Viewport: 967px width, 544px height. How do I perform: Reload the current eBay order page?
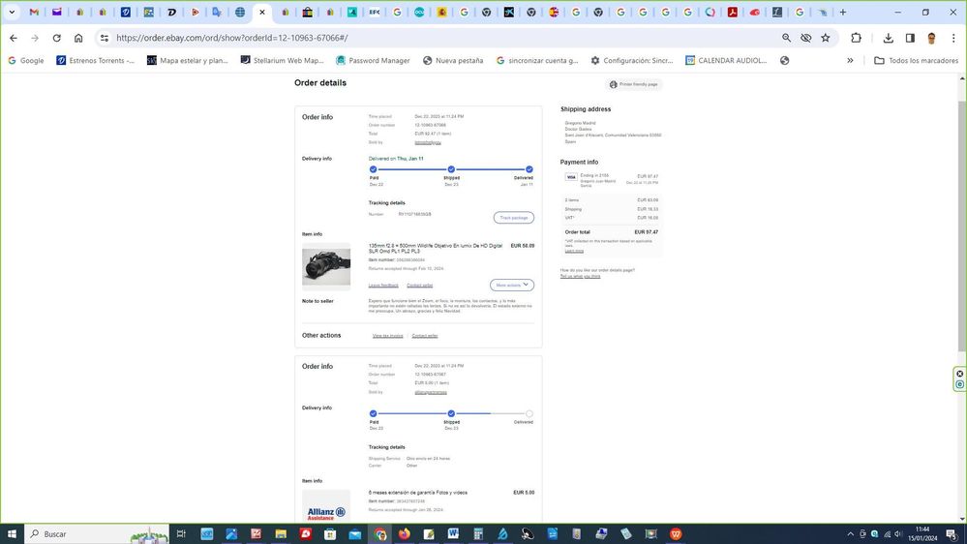[x=57, y=38]
